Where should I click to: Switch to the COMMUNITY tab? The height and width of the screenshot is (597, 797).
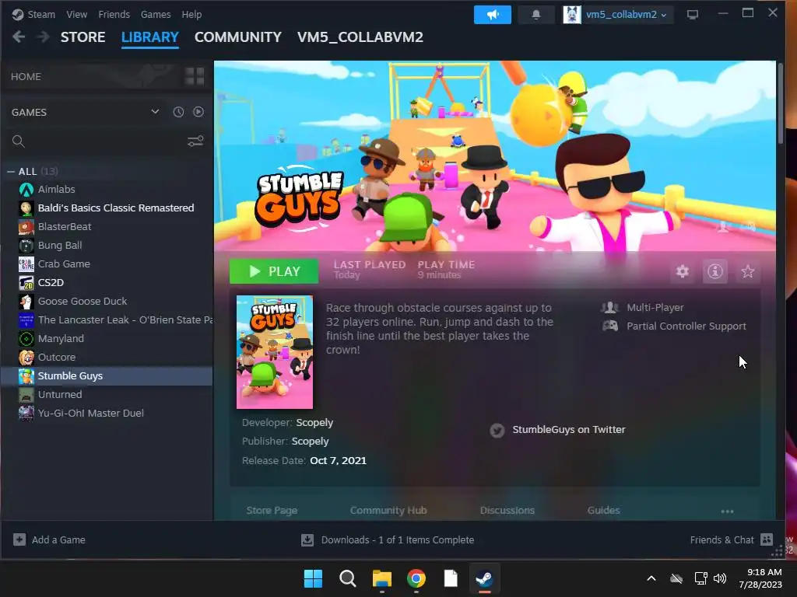[x=238, y=37]
